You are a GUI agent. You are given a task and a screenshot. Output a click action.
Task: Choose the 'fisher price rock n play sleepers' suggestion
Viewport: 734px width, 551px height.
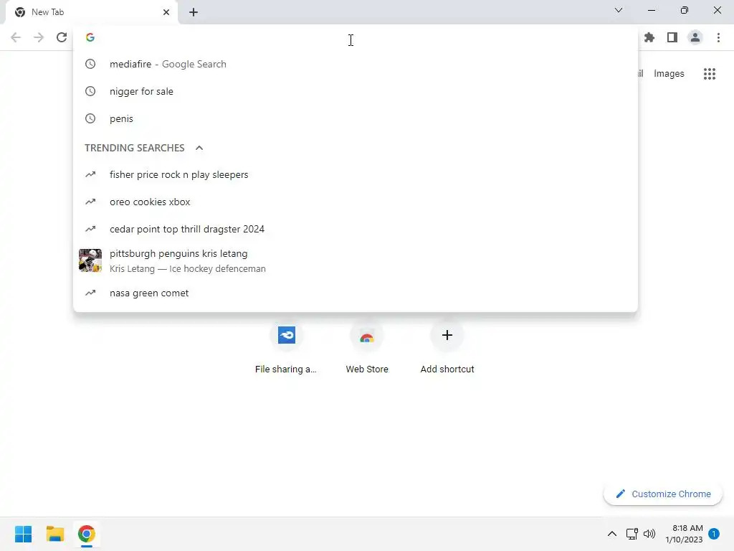[356, 175]
